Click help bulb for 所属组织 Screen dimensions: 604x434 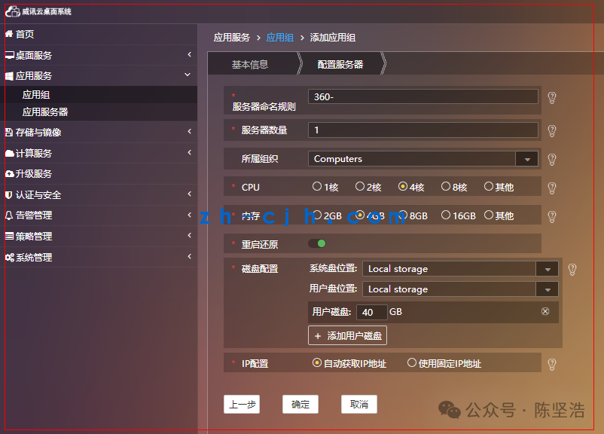552,159
